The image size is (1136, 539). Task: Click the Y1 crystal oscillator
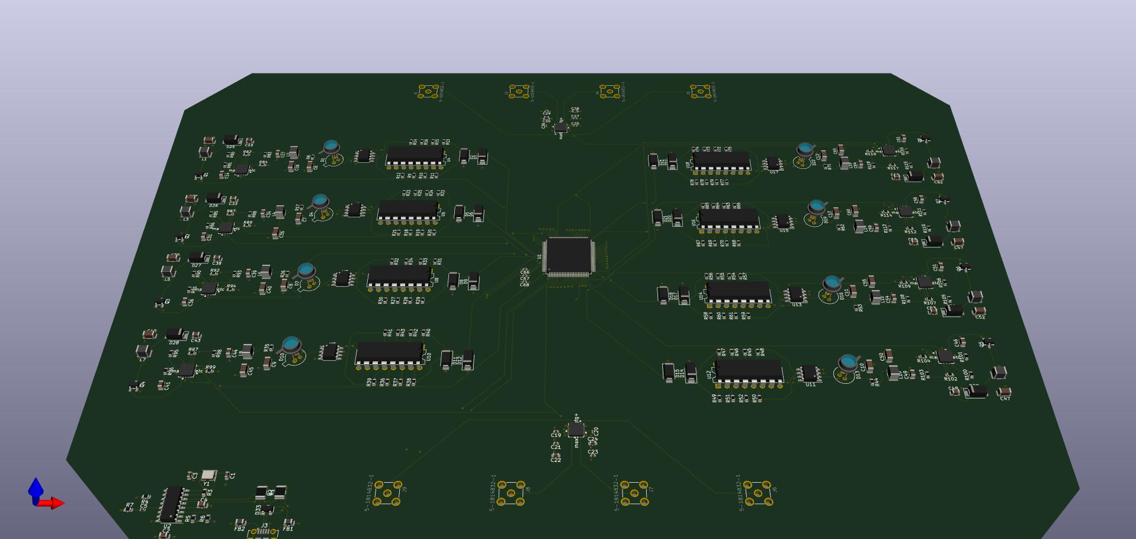click(208, 475)
